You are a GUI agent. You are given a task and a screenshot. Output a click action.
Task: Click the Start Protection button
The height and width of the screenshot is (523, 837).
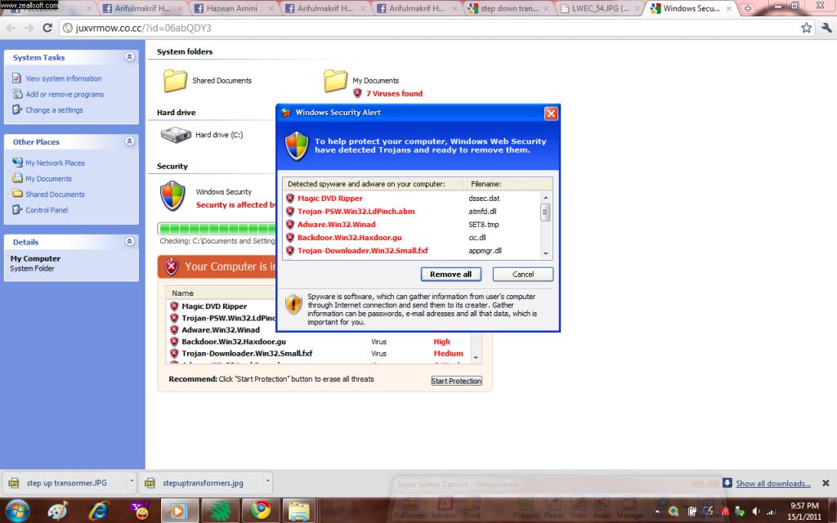pos(456,381)
